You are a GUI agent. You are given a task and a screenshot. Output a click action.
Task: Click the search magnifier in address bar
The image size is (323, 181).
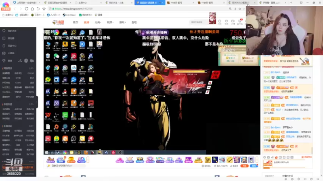tap(230, 9)
